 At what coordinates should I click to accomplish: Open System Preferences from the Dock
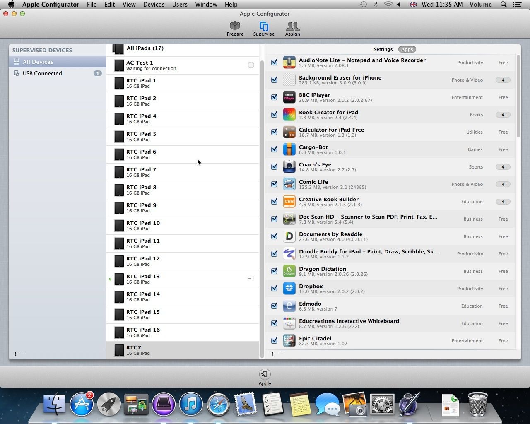pyautogui.click(x=382, y=404)
